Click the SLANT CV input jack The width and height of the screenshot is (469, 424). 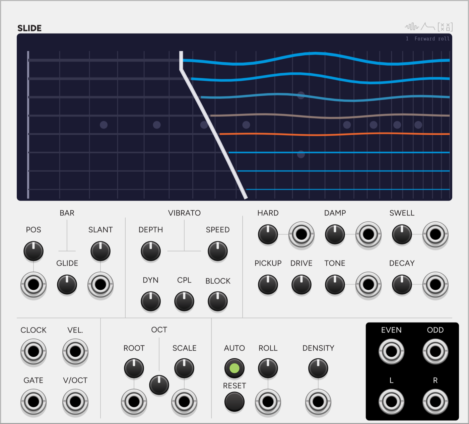coord(100,285)
